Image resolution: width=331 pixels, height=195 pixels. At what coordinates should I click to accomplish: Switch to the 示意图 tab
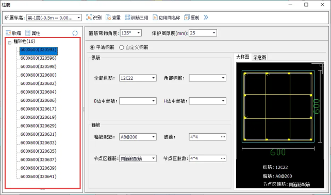point(260,57)
